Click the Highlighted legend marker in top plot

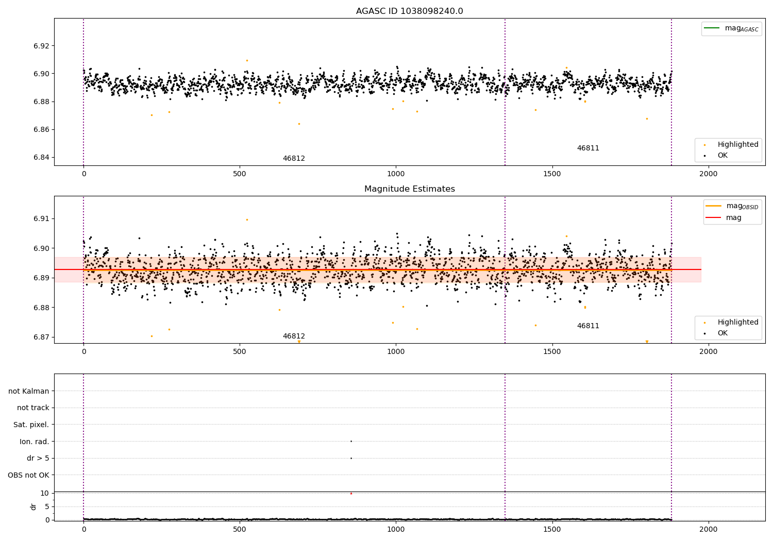pyautogui.click(x=704, y=145)
